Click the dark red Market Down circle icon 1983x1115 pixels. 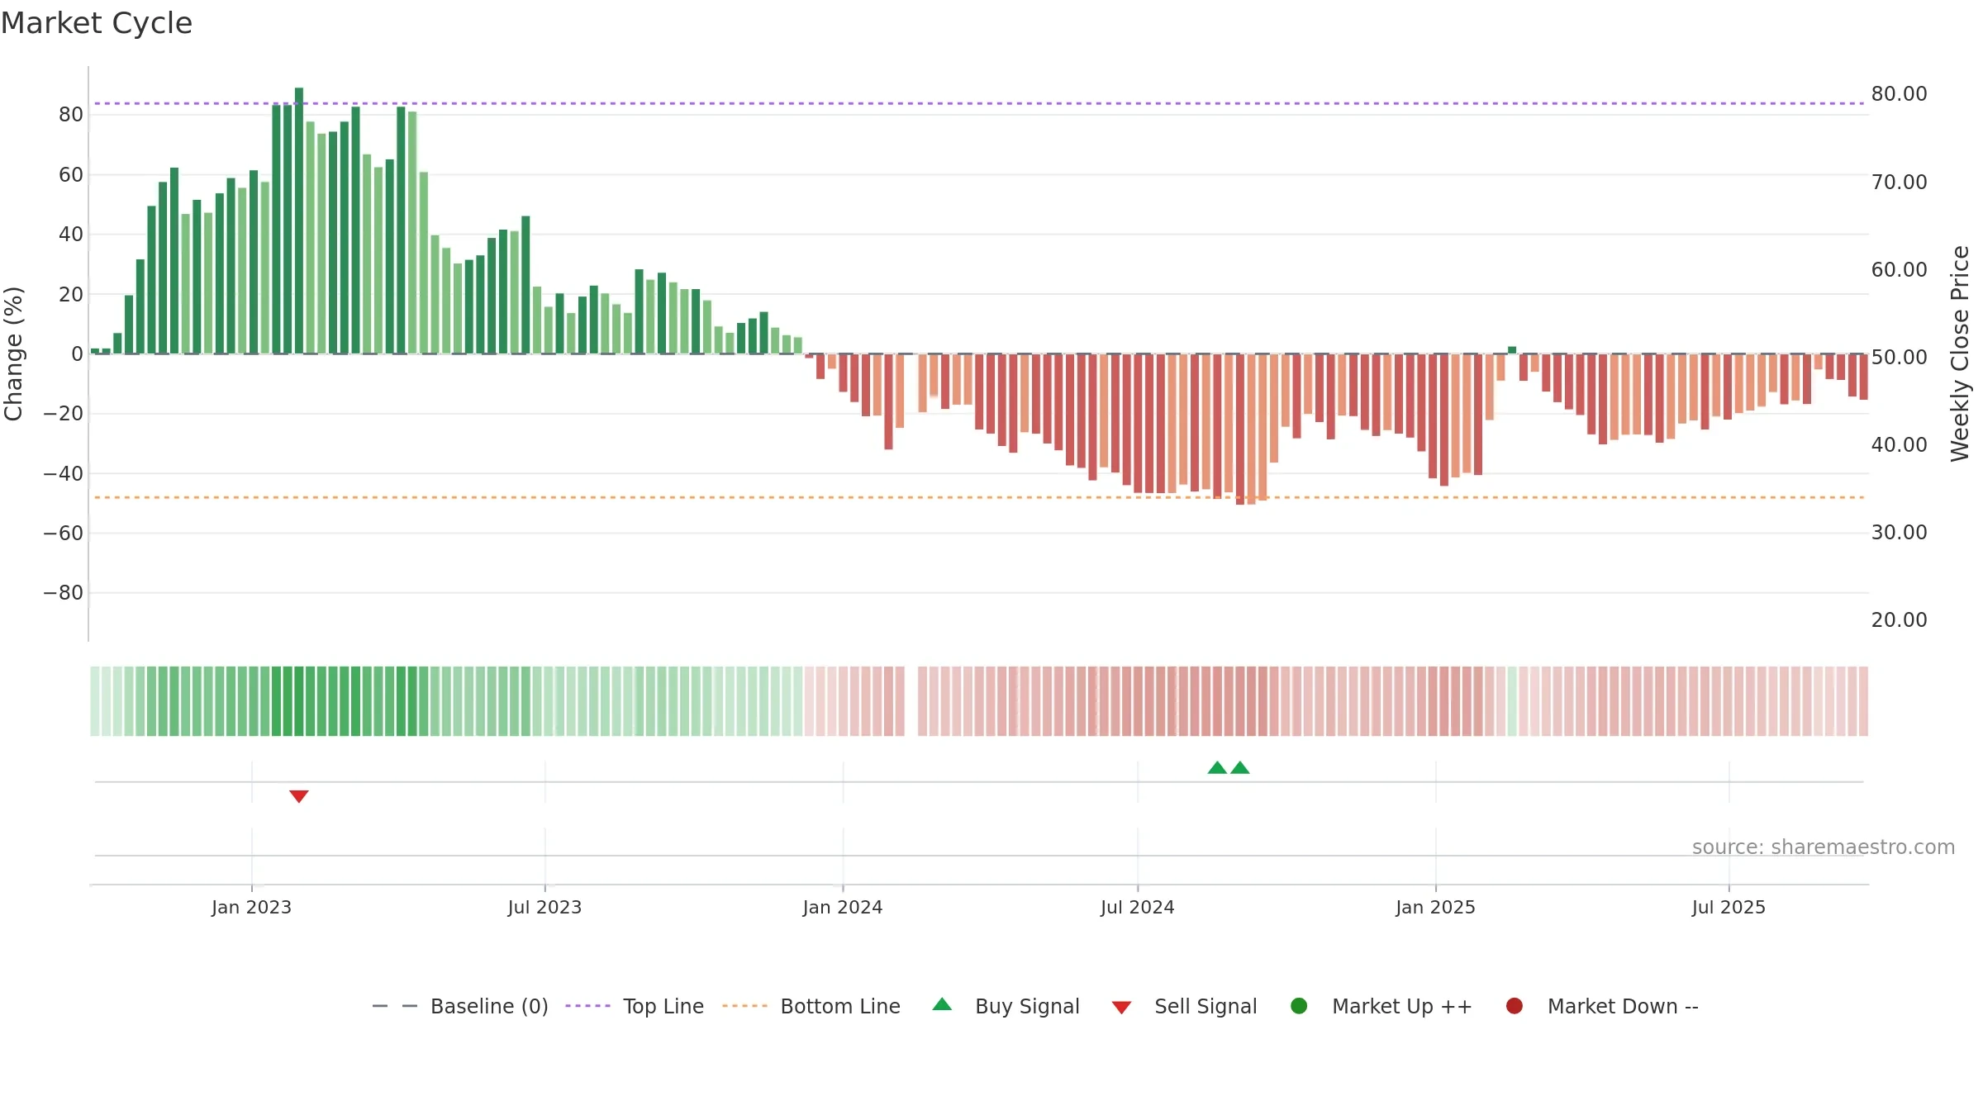pyautogui.click(x=1515, y=1006)
